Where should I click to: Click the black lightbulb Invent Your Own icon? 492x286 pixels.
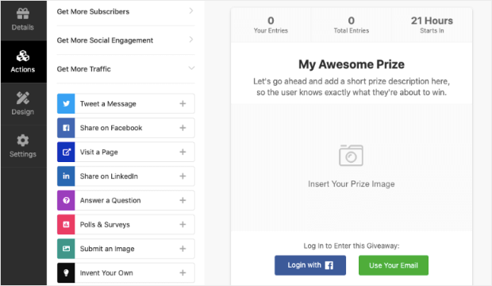click(x=66, y=272)
